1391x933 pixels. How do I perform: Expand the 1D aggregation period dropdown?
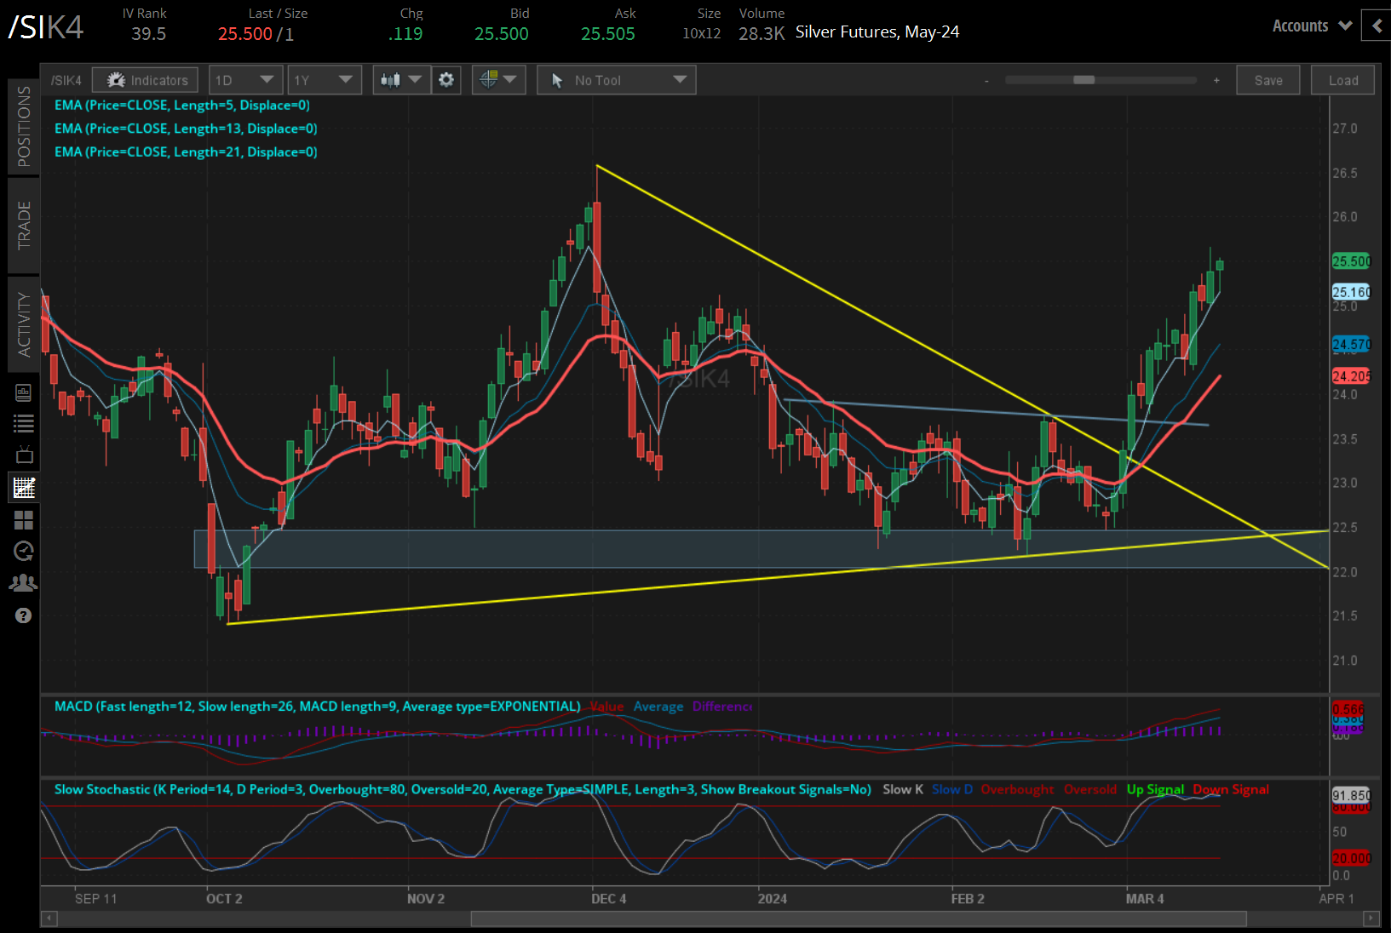(x=245, y=80)
